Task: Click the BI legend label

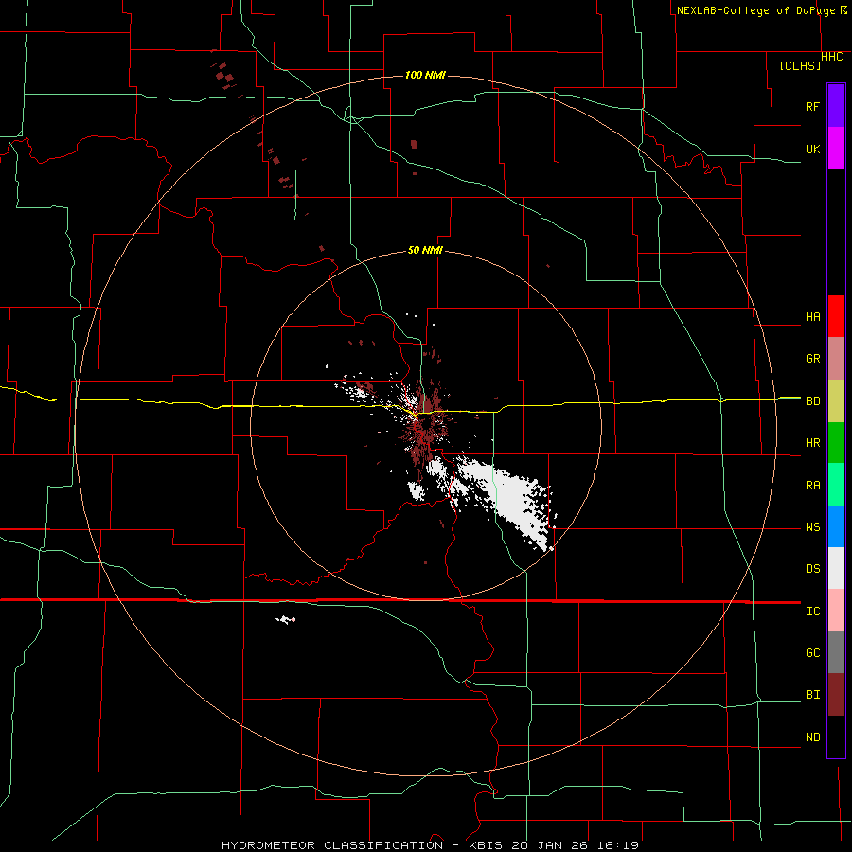Action: point(812,695)
